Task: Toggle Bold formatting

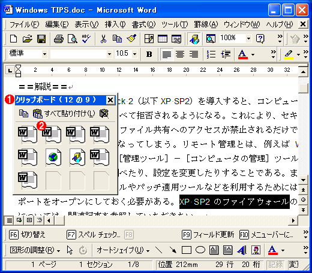Action: 149,54
